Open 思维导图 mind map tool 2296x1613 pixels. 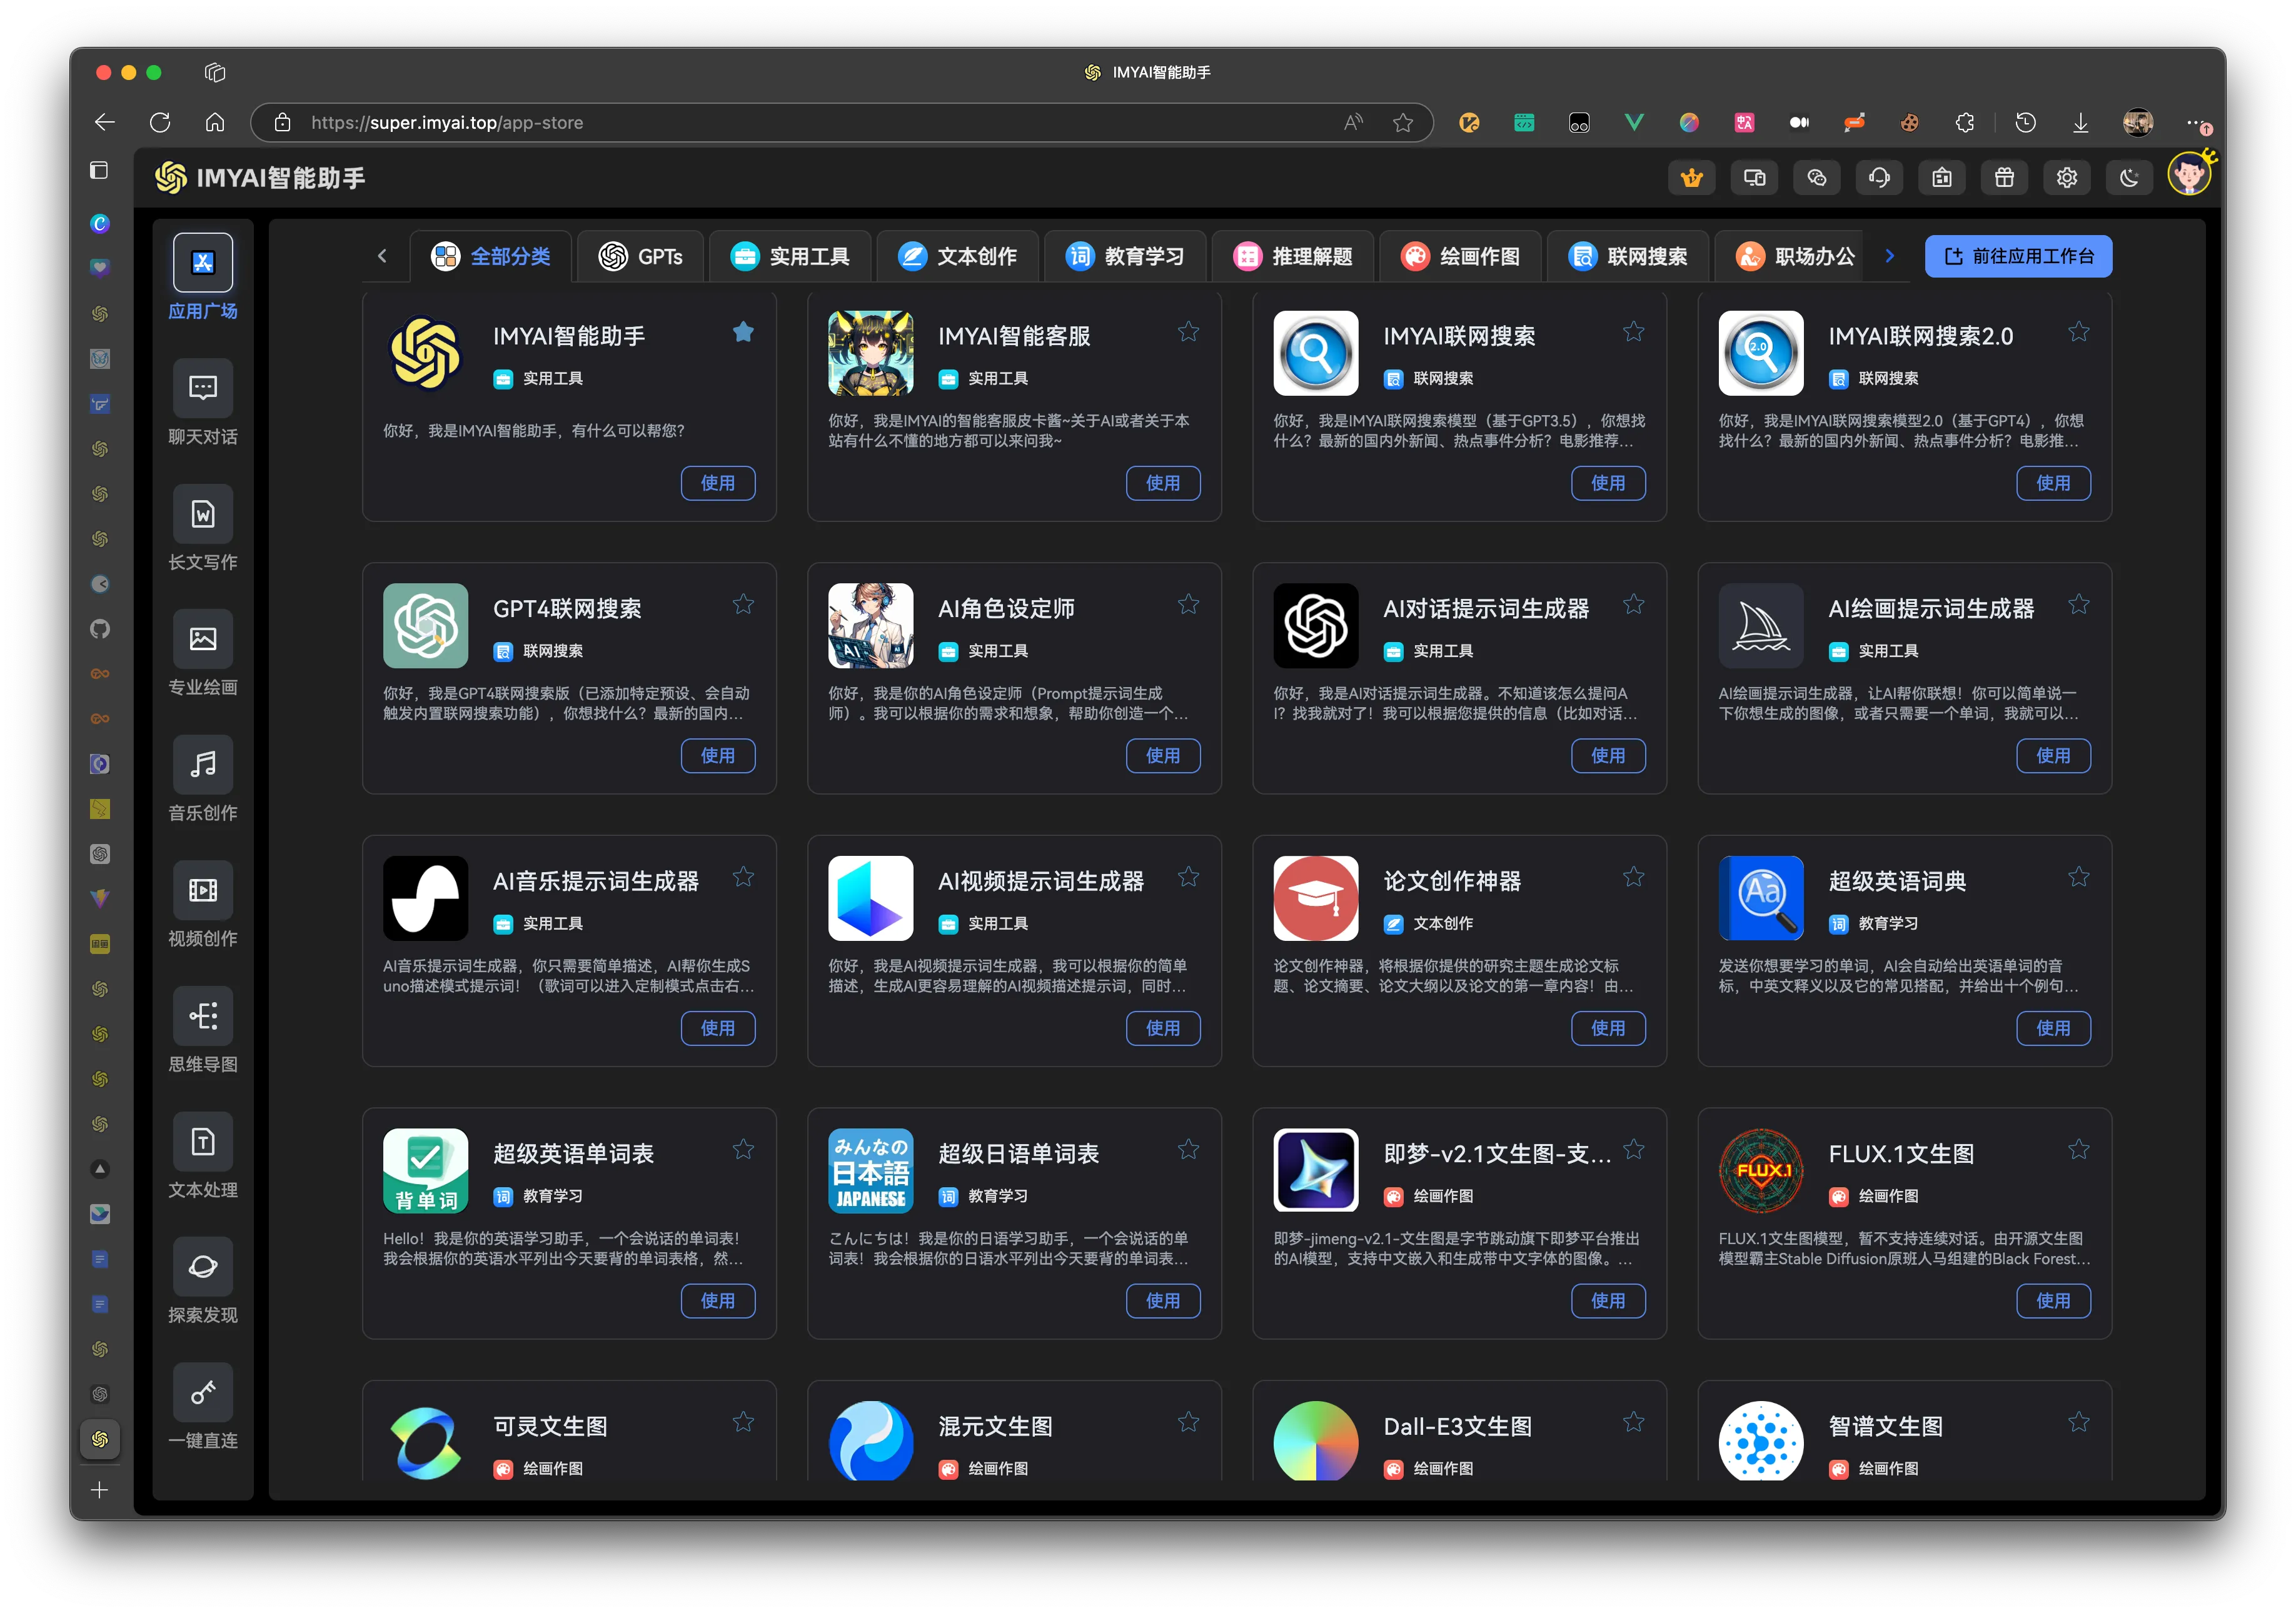click(x=203, y=1030)
